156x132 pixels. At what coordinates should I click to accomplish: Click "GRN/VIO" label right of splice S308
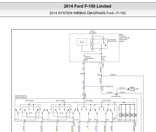pos(113,75)
